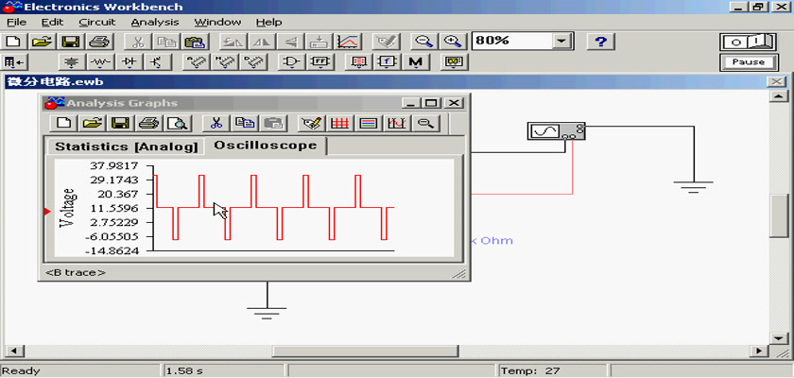
Task: Click the <B trace> status label
Action: tap(76, 273)
